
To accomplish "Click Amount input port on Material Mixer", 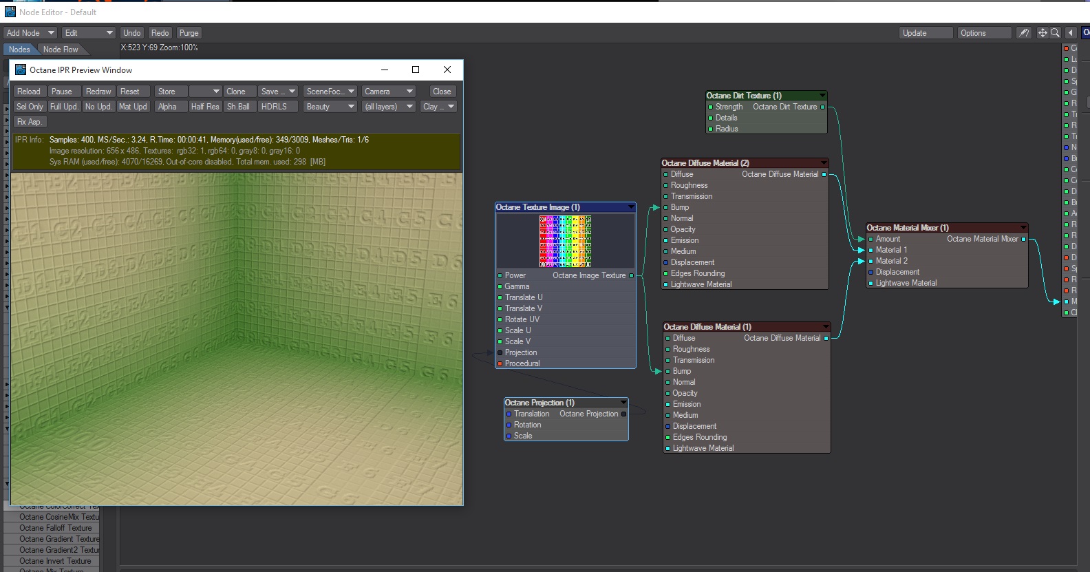I will [870, 239].
